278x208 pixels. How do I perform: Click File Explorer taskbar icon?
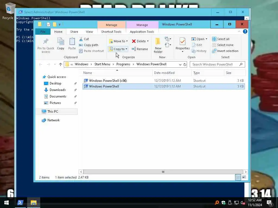33,203
